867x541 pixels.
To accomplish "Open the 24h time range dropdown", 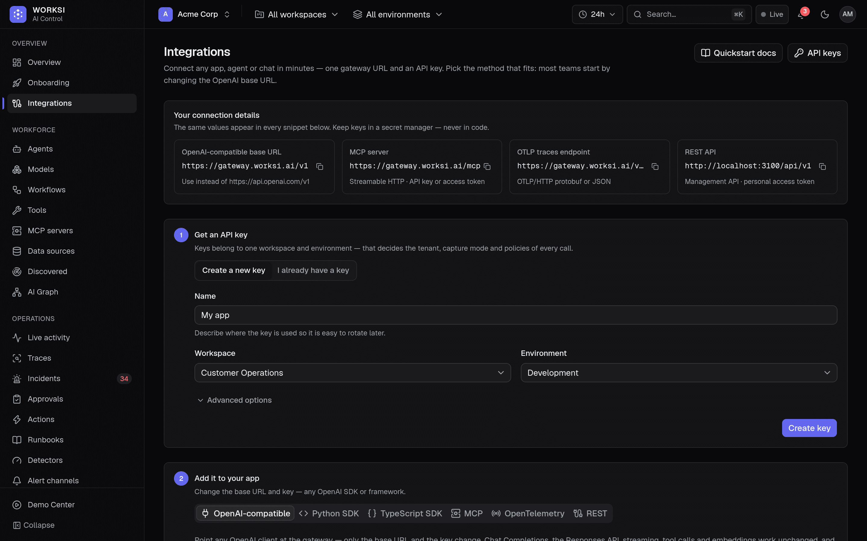I will 597,14.
